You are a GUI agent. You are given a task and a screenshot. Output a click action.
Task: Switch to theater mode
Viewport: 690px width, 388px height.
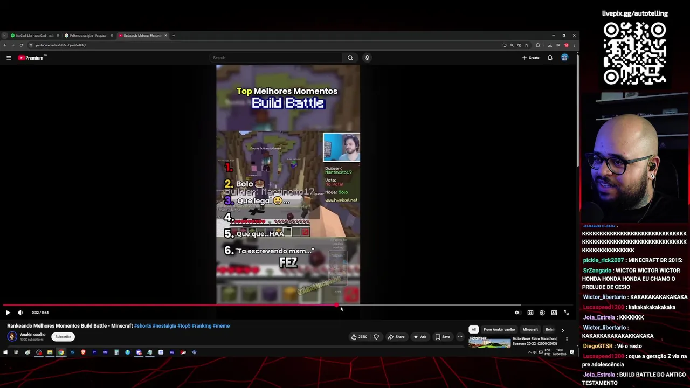[554, 313]
